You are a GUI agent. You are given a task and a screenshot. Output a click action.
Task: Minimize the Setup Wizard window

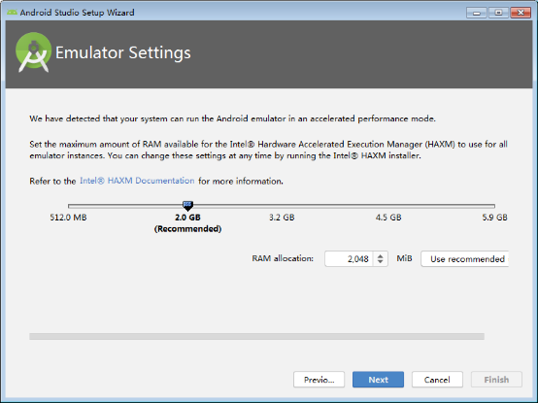click(477, 13)
